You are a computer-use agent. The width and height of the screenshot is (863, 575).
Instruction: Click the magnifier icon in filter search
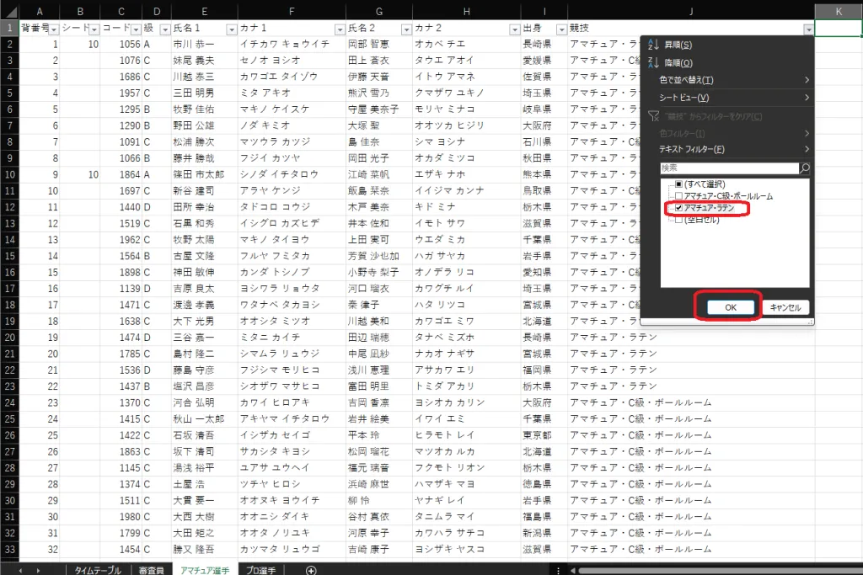pos(804,168)
